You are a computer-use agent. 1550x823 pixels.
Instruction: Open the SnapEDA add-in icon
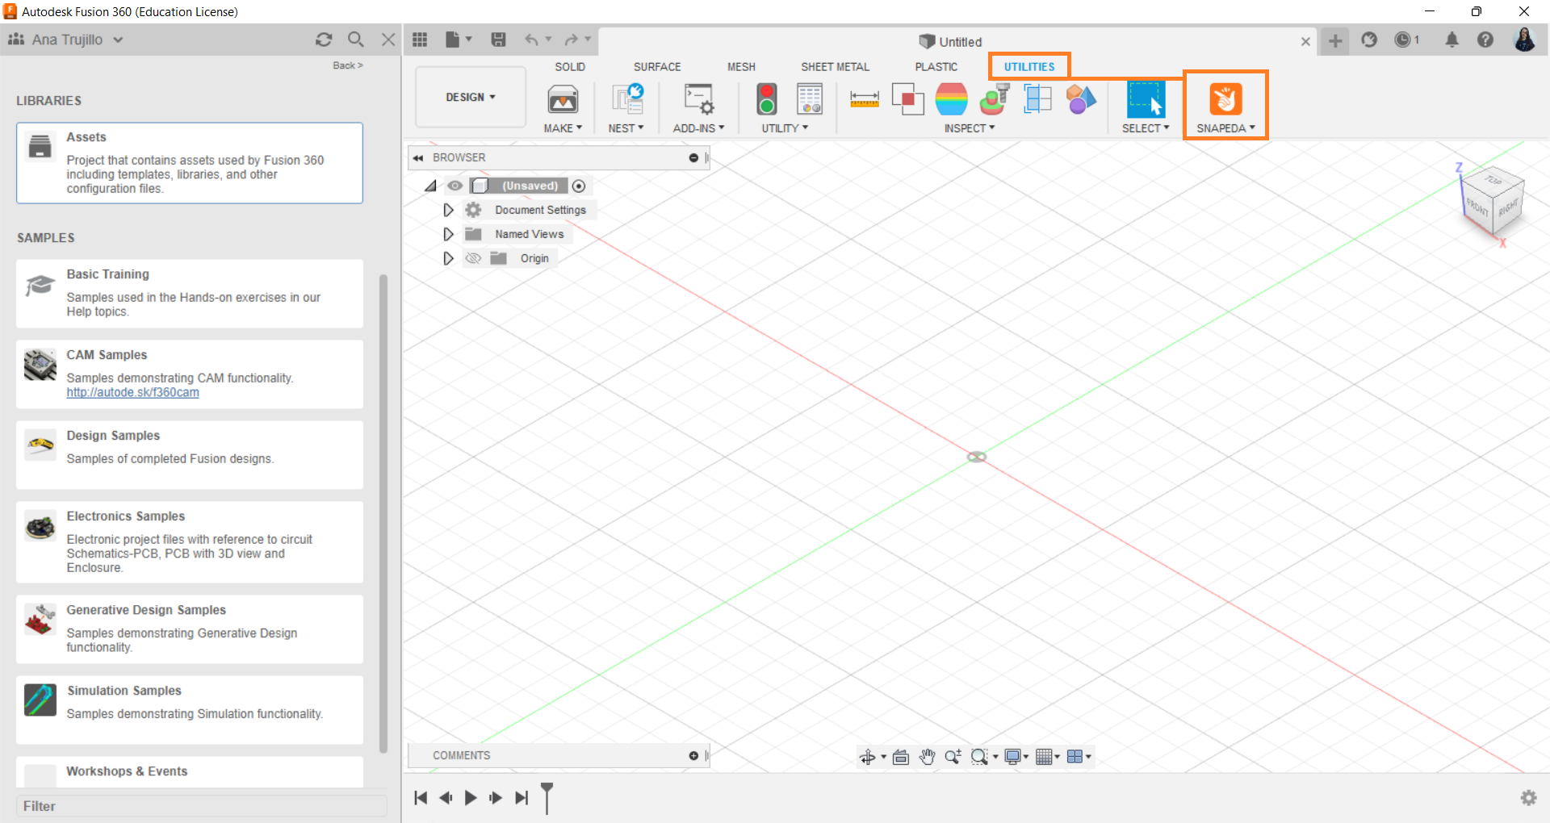click(x=1225, y=99)
